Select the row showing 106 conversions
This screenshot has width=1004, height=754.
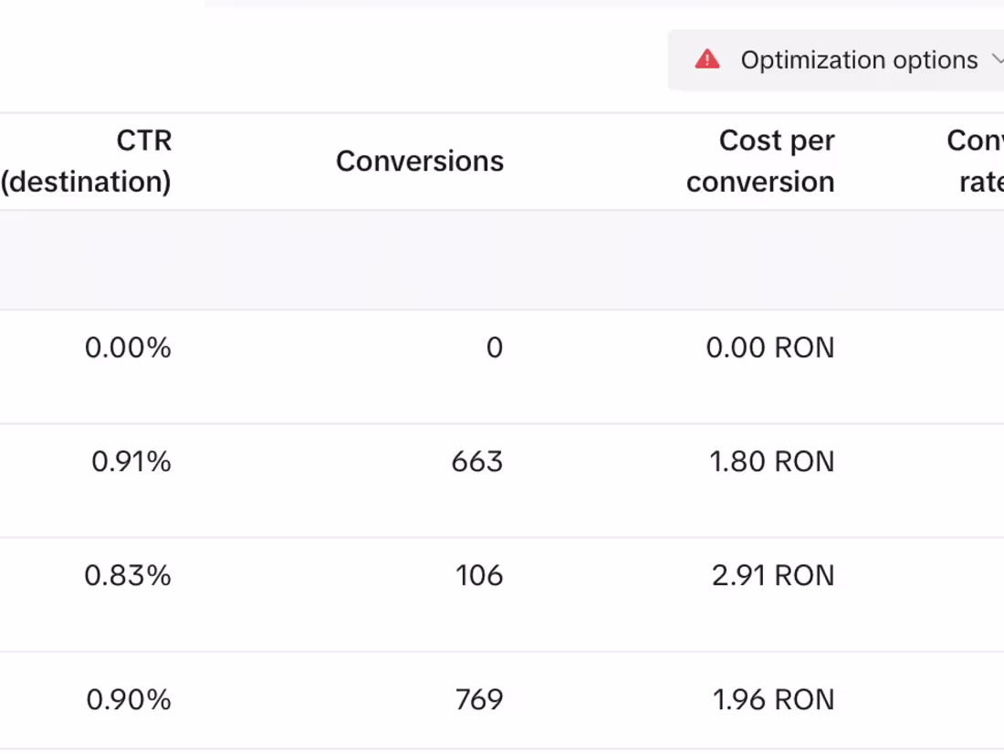click(x=479, y=576)
